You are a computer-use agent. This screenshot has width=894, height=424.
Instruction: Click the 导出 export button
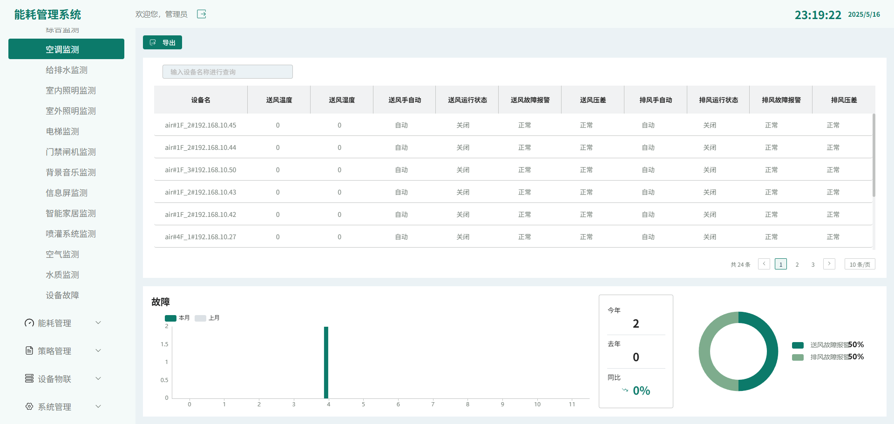(162, 42)
